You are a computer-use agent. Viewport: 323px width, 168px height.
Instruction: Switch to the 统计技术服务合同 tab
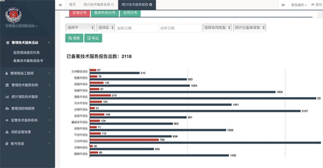click(98, 5)
